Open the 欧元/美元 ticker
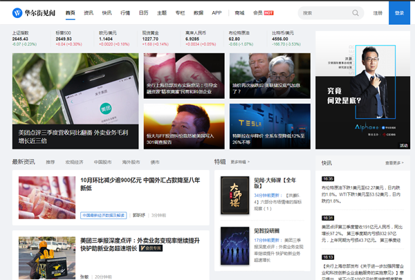 [115, 39]
